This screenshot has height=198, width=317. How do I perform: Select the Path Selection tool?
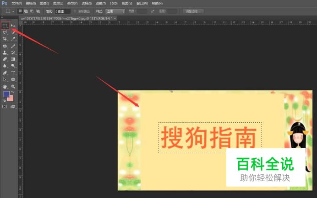pyautogui.click(x=5, y=79)
